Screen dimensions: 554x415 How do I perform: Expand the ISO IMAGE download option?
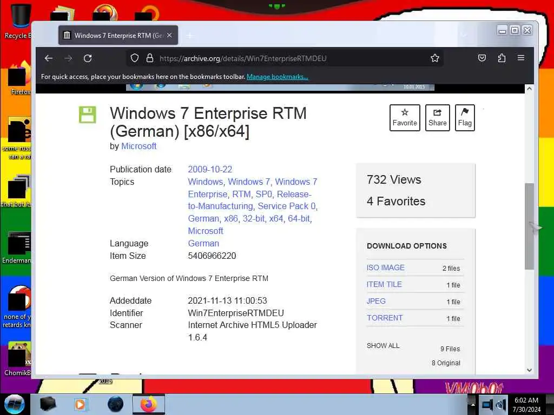click(385, 267)
